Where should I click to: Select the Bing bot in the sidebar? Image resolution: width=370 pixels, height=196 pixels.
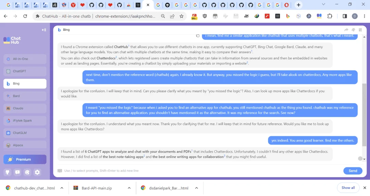tap(25, 84)
